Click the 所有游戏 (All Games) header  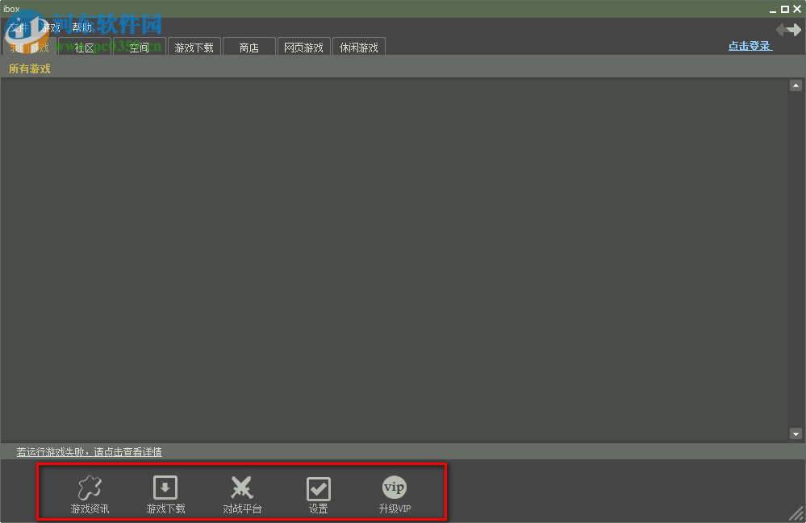coord(29,68)
